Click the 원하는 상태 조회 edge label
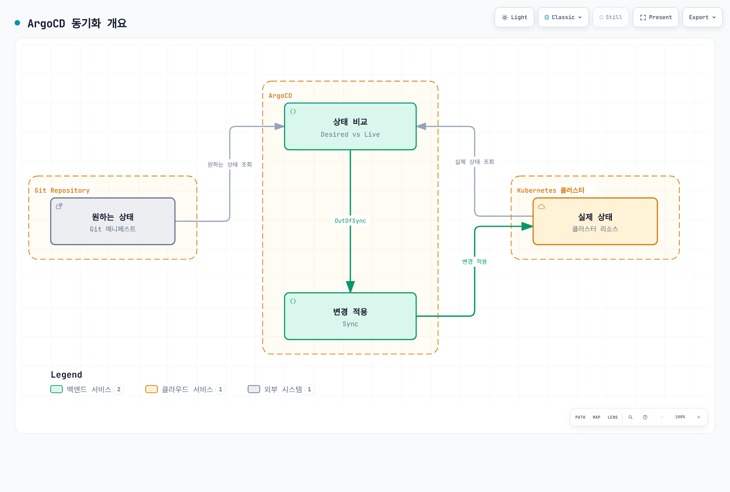 pos(229,164)
